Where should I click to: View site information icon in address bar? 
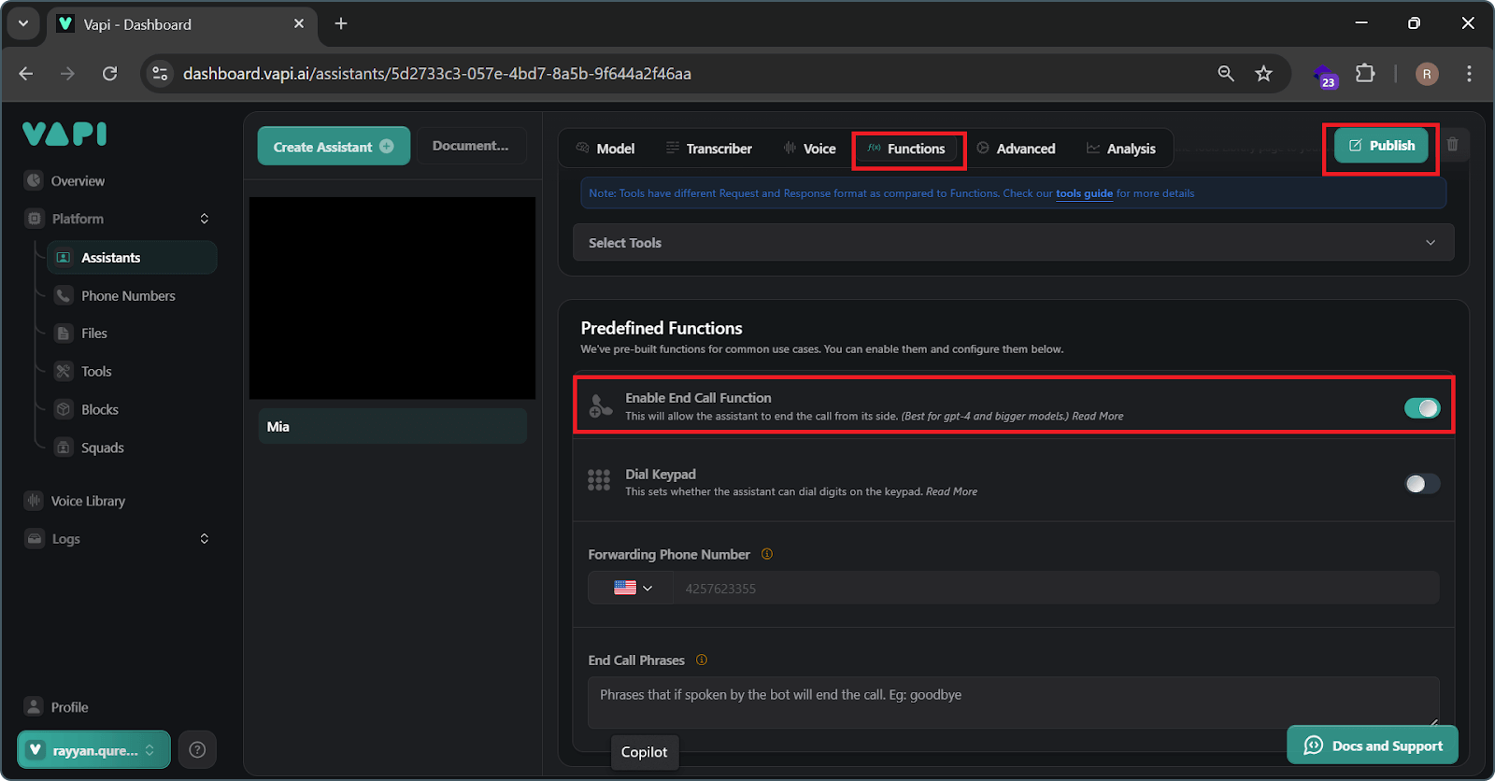click(x=161, y=74)
